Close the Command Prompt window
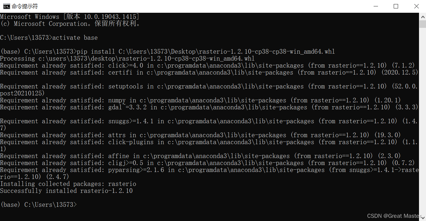The width and height of the screenshot is (426, 221). pyautogui.click(x=416, y=6)
